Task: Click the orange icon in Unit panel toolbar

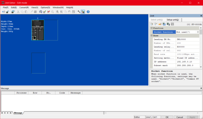Action: coord(160,24)
